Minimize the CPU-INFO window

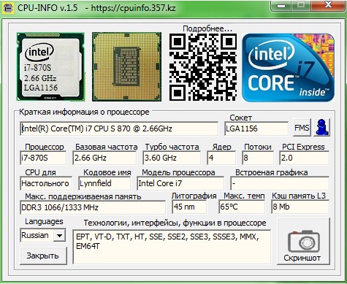point(281,6)
